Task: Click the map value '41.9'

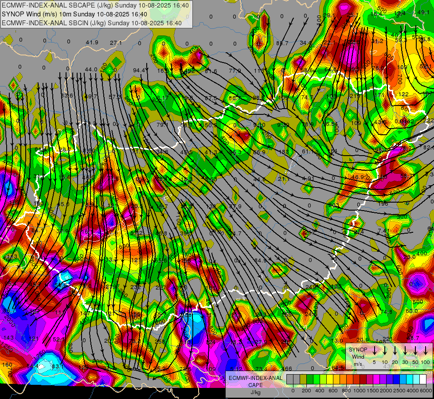Action: coord(92,43)
